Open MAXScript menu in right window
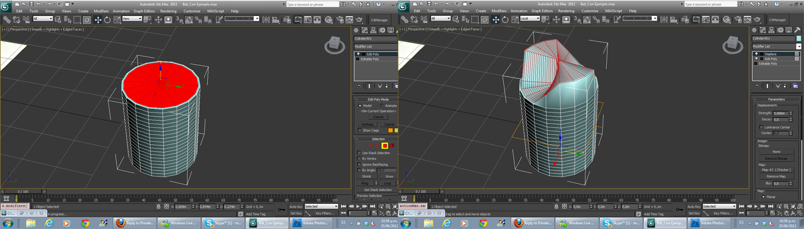This screenshot has width=804, height=229. click(614, 11)
